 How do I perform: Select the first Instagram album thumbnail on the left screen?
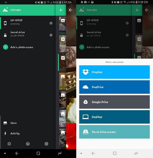click(63, 44)
